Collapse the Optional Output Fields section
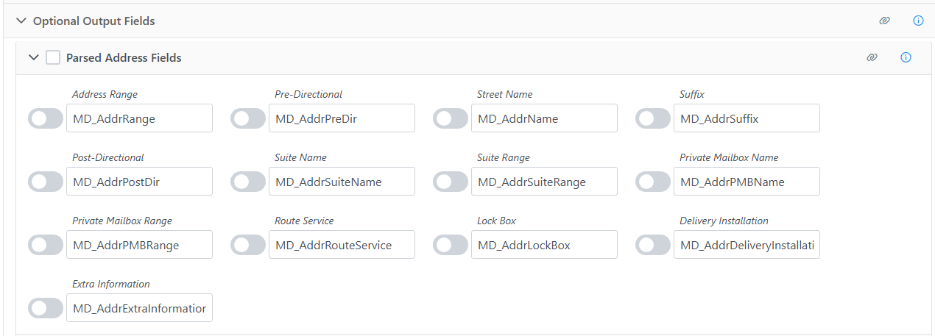 21,21
